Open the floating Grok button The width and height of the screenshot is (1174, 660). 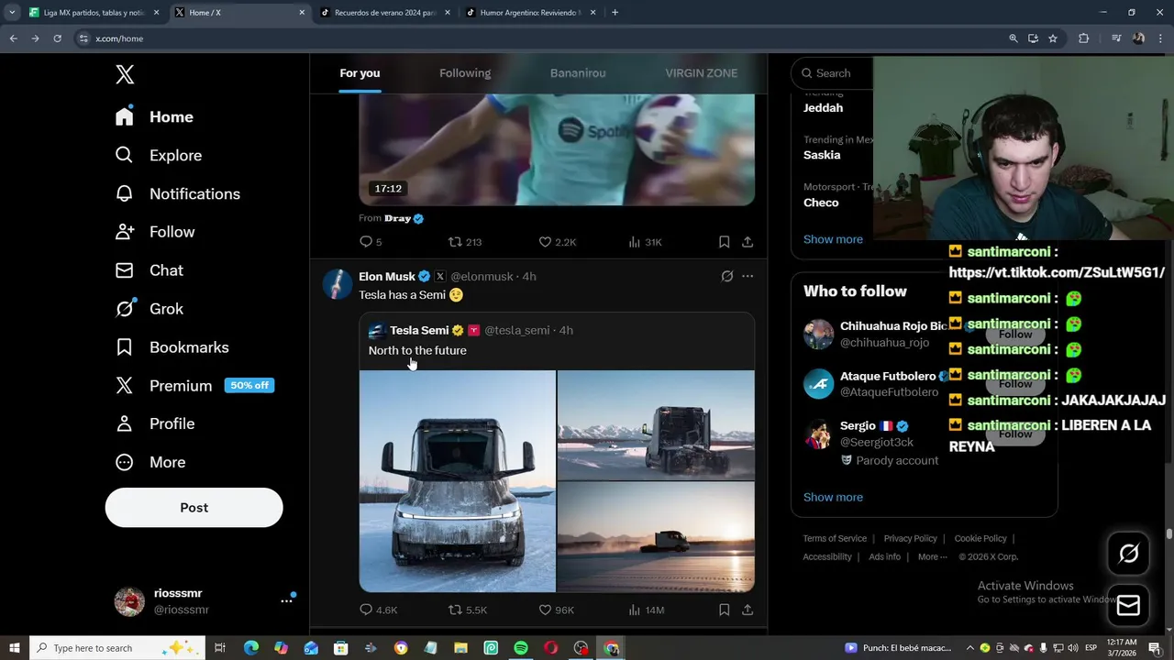click(x=1129, y=554)
